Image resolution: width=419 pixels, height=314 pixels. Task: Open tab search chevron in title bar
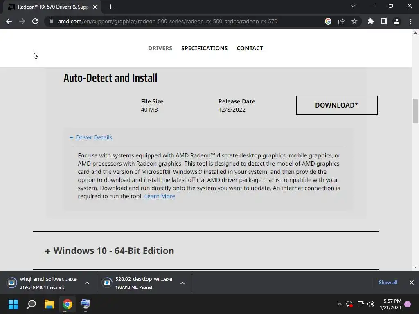click(353, 6)
